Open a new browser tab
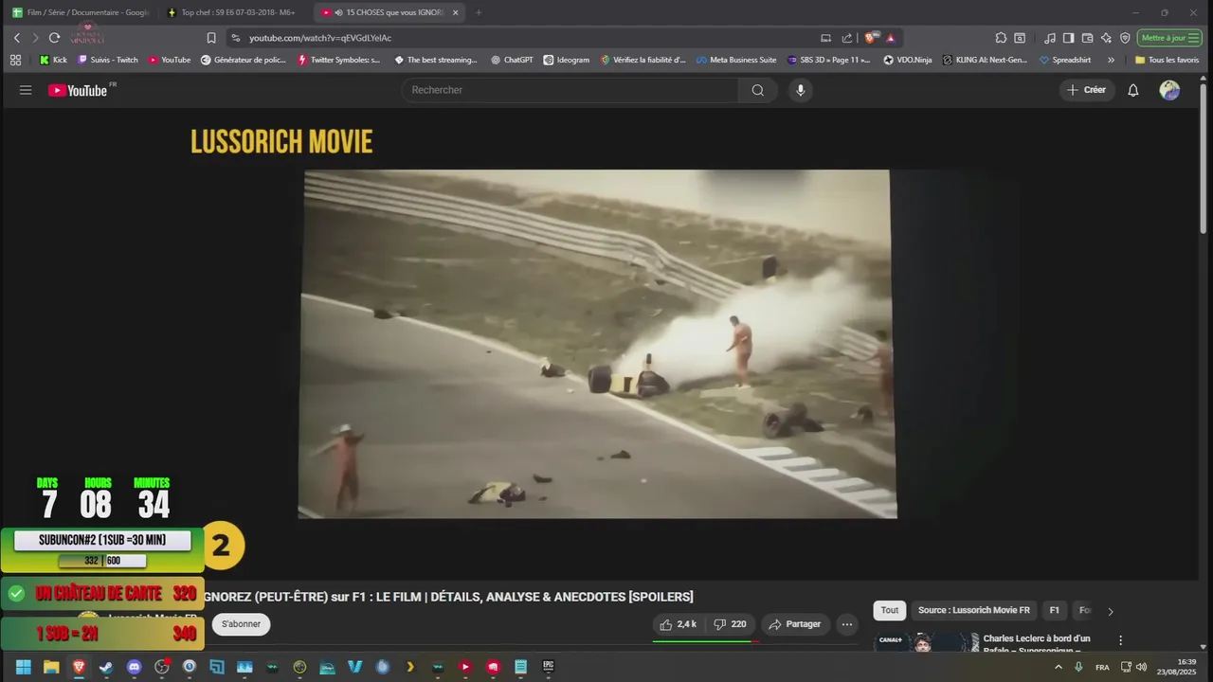The width and height of the screenshot is (1213, 682). [478, 12]
